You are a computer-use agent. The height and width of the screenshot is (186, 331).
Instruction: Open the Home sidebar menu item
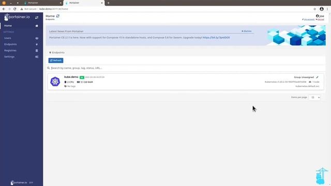coord(21,26)
